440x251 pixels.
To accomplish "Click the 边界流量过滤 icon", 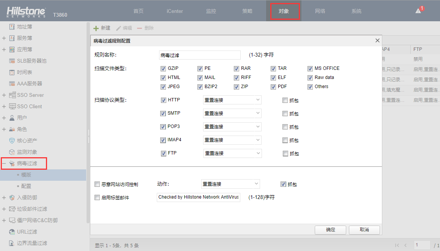I will click(x=12, y=243).
